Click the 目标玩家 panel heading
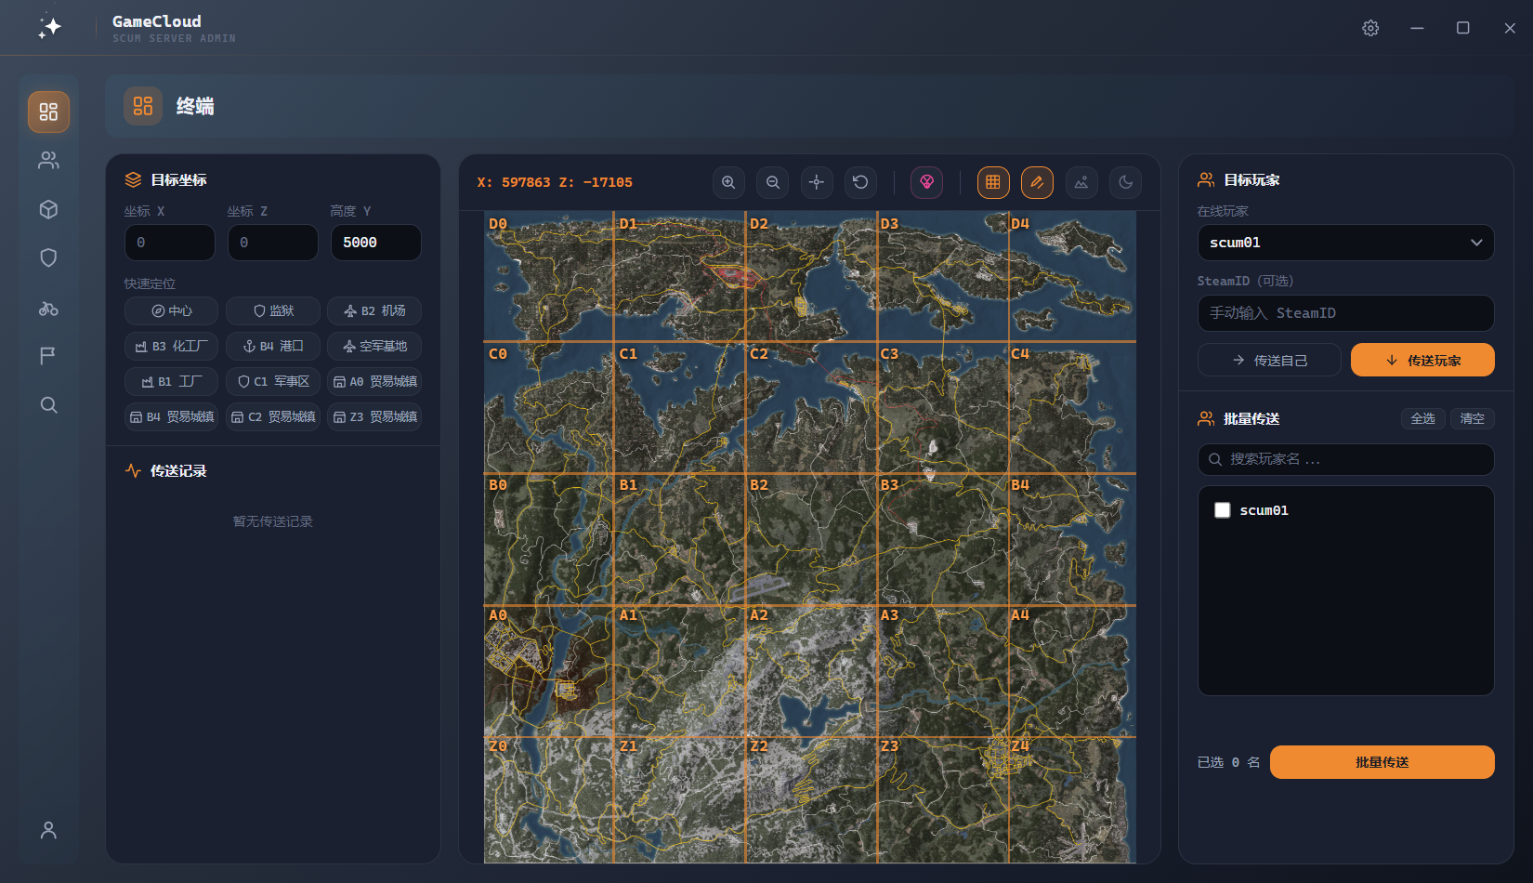The width and height of the screenshot is (1533, 883). tap(1251, 179)
